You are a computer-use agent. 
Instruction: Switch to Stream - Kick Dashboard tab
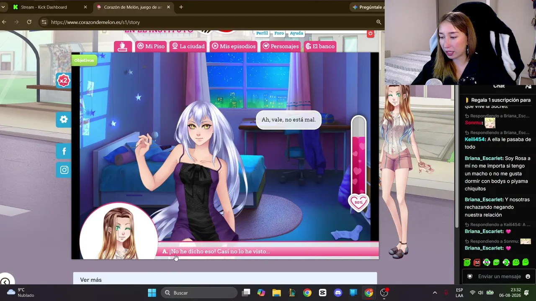click(x=49, y=7)
